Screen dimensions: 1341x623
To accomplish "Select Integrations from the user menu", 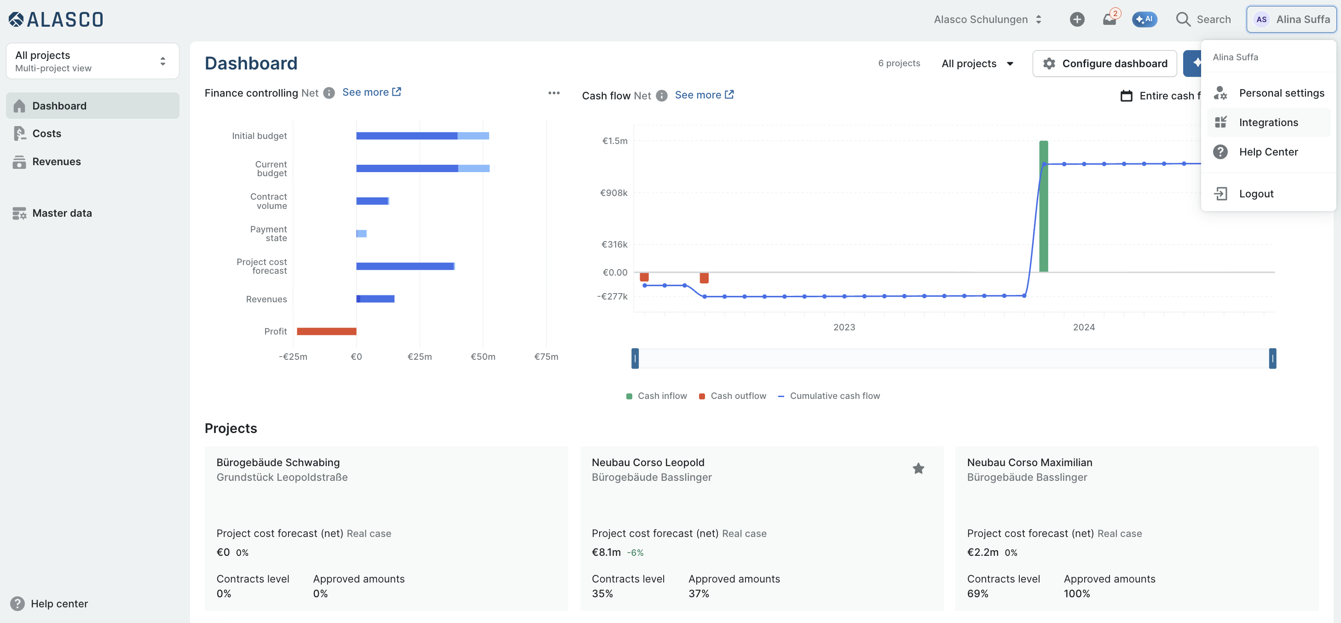I will pos(1268,122).
